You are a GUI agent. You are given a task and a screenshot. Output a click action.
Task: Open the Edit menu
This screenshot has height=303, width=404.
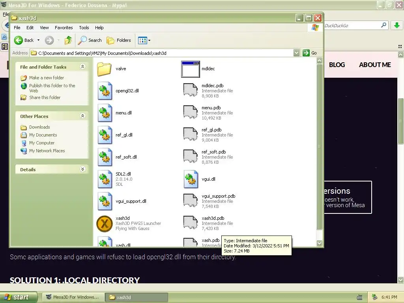[30, 28]
